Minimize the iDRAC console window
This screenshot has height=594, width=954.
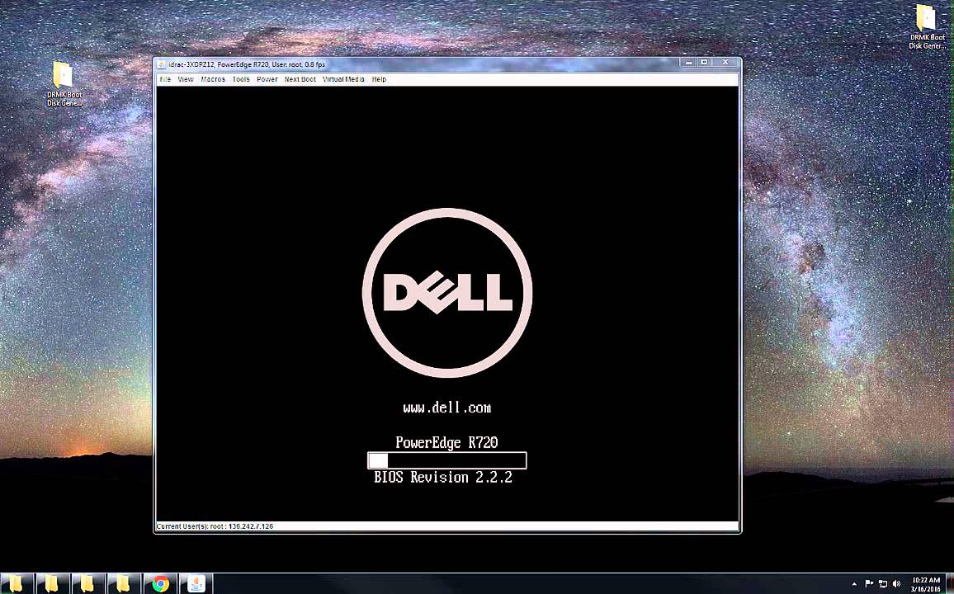tap(689, 63)
